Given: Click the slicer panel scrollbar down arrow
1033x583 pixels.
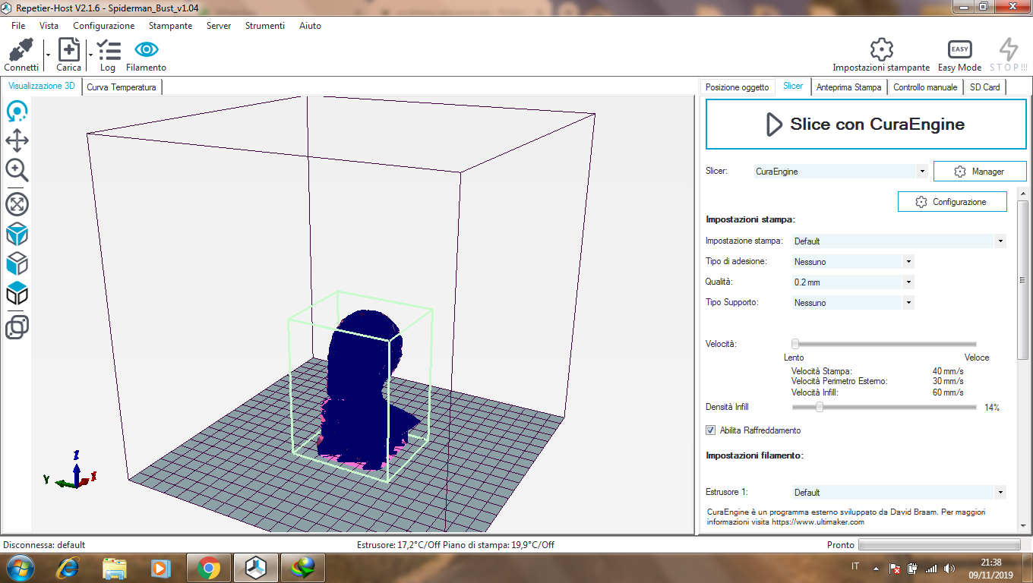Looking at the screenshot, I should [x=1023, y=525].
